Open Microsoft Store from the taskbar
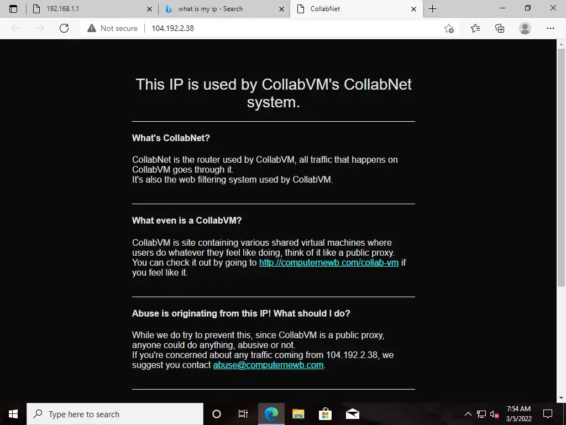 tap(325, 414)
